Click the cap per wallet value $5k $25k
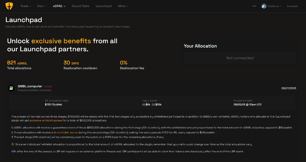The height and width of the screenshot is (162, 306). click(152, 104)
